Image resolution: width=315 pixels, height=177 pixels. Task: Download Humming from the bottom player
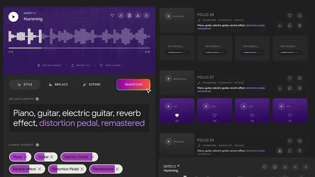285,167
